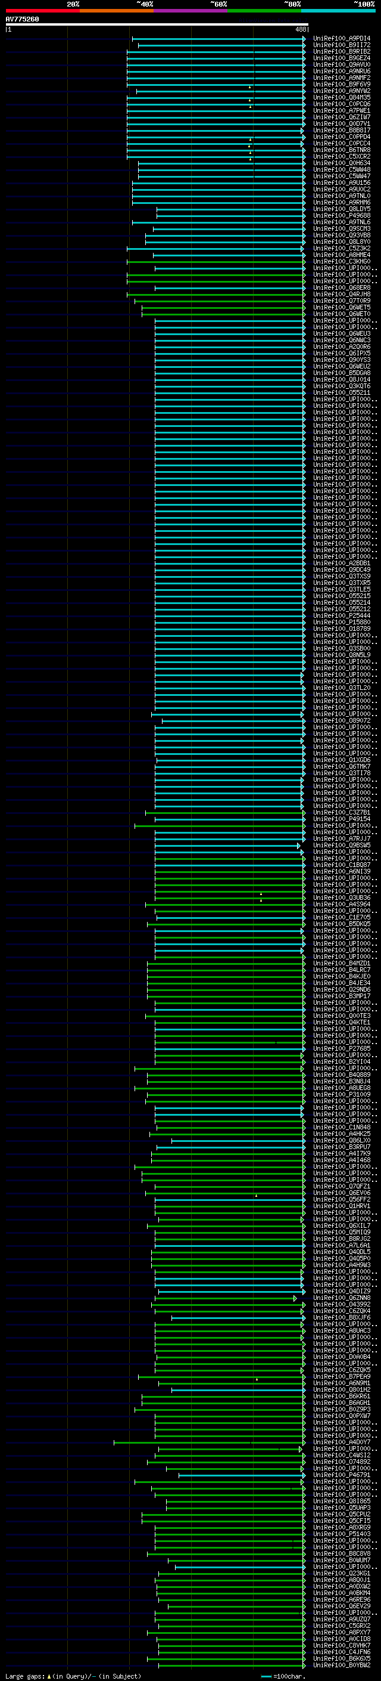Image resolution: width=381 pixels, height=1681 pixels.
Task: Select the UniRef100_Q3TL20 label
Action: point(341,688)
